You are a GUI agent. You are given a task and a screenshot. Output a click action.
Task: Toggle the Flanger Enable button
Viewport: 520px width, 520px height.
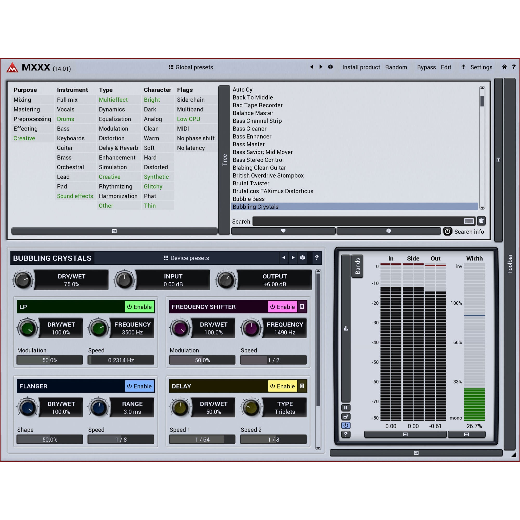point(139,386)
